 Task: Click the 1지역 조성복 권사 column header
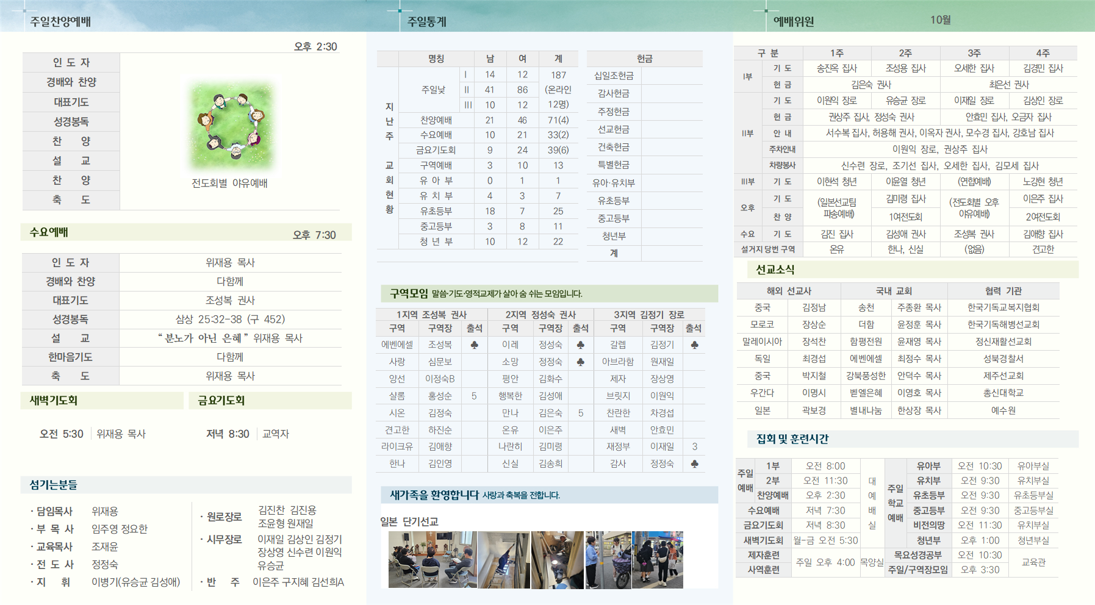[431, 315]
